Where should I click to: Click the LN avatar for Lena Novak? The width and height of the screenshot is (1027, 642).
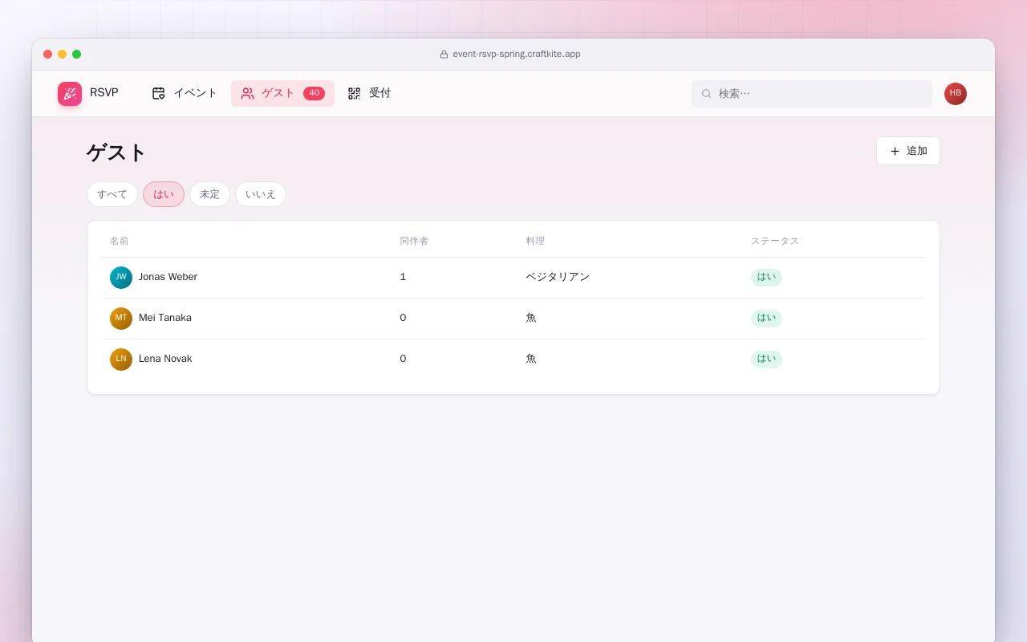pos(121,360)
